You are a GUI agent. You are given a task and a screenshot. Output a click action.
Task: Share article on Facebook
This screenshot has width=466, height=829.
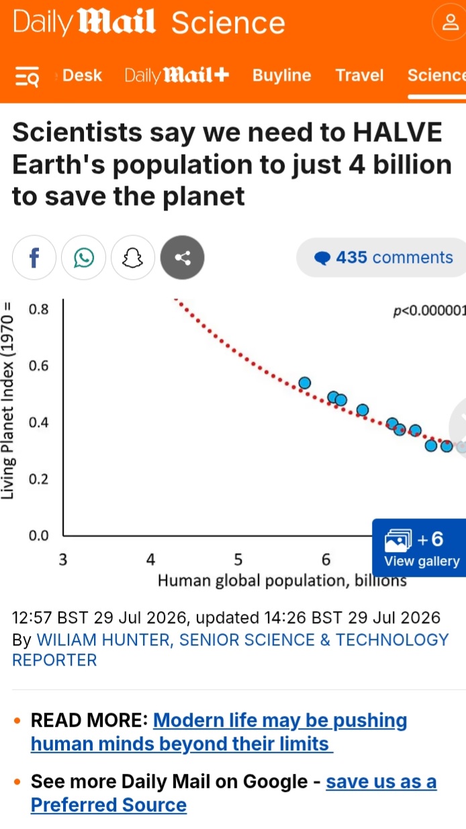[34, 258]
